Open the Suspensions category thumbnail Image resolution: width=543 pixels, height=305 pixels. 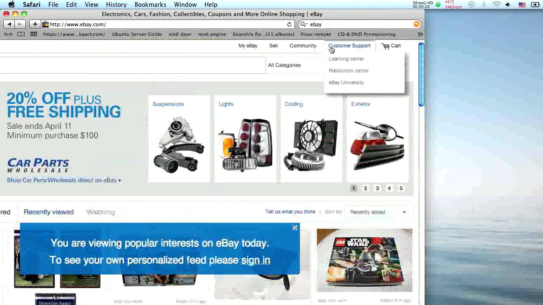click(179, 139)
